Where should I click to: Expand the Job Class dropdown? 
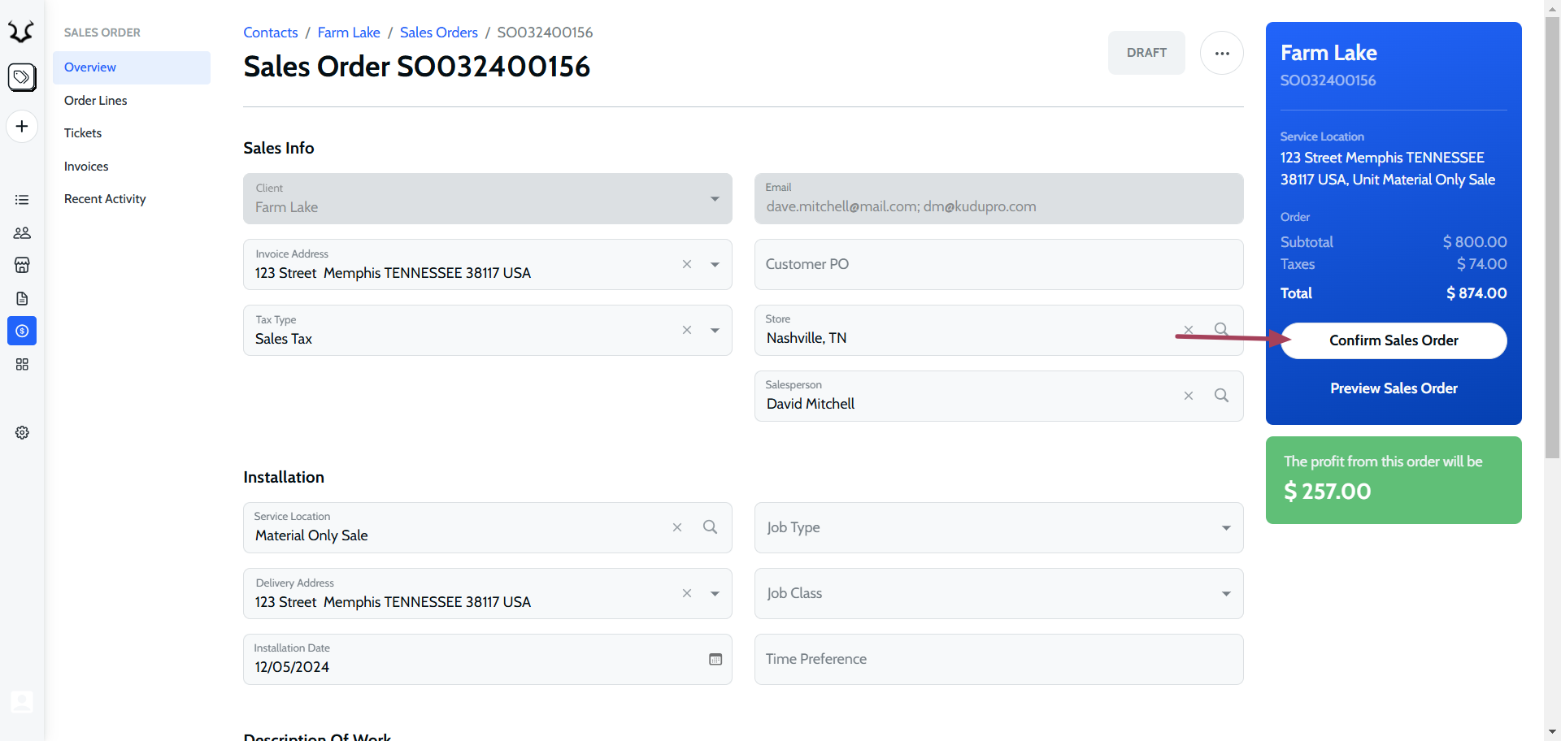pos(1225,594)
